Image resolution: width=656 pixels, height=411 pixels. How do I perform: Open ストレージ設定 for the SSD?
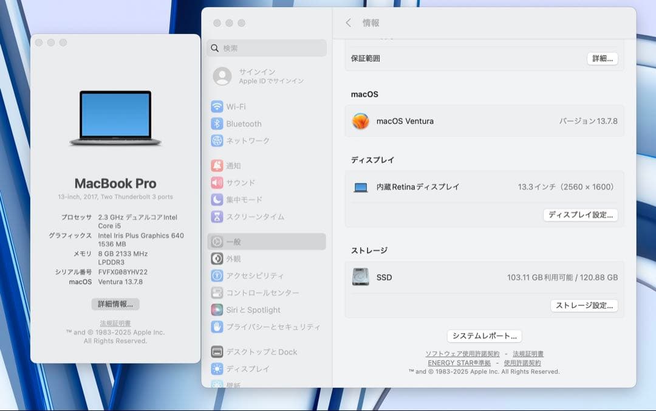pyautogui.click(x=584, y=306)
